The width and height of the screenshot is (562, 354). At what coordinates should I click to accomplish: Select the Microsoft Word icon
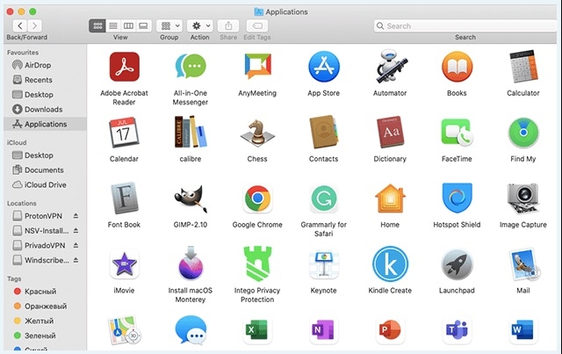coord(523,330)
